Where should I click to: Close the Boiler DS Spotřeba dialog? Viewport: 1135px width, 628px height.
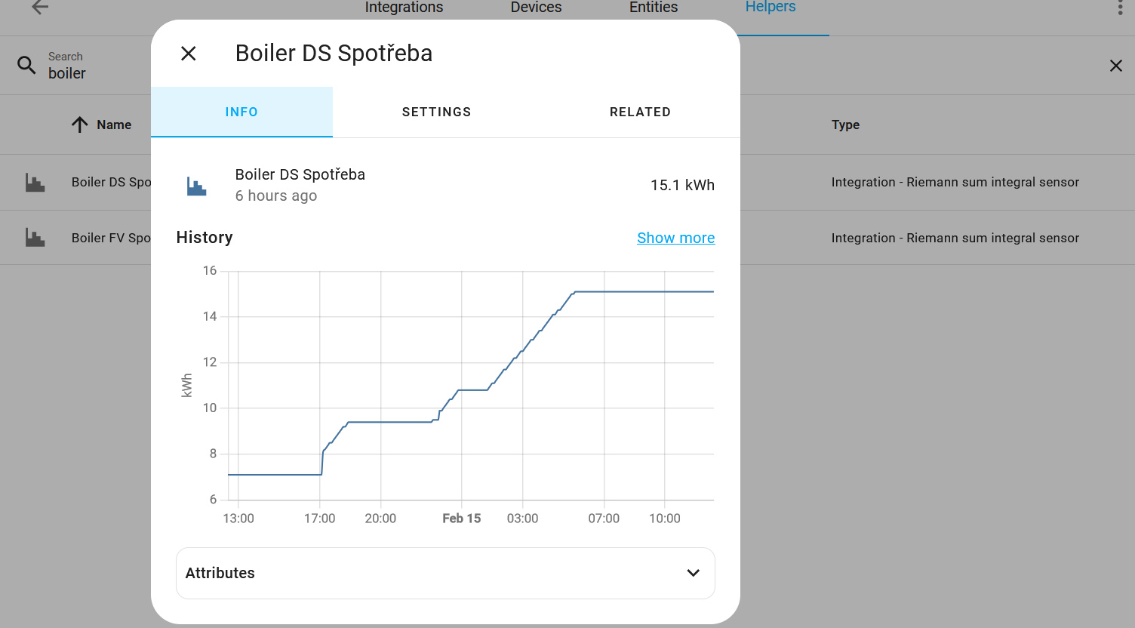(x=189, y=54)
